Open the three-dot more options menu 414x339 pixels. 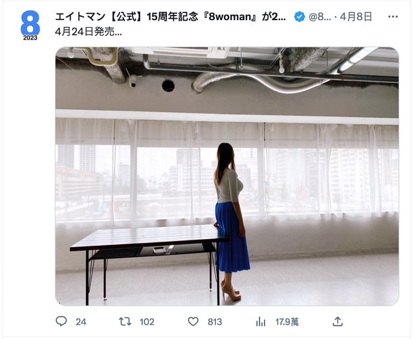[393, 17]
